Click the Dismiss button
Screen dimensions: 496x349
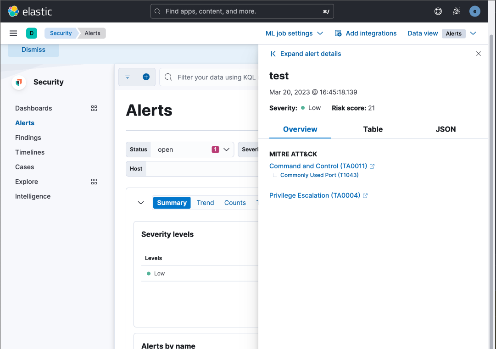tap(33, 50)
